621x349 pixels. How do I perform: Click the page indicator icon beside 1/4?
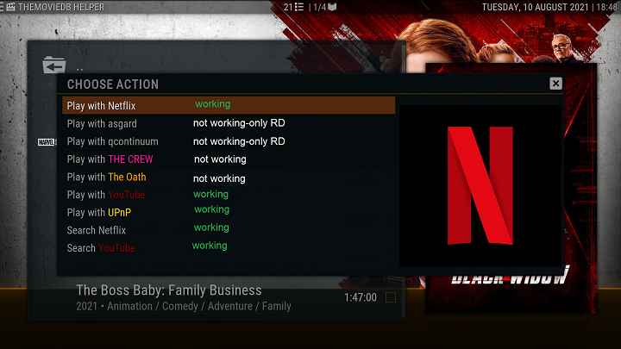pos(333,7)
